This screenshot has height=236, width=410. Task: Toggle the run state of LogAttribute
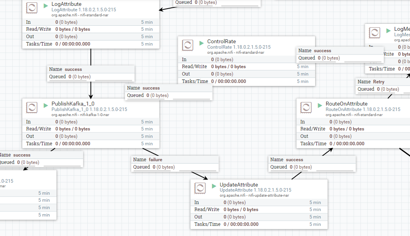pyautogui.click(x=45, y=6)
